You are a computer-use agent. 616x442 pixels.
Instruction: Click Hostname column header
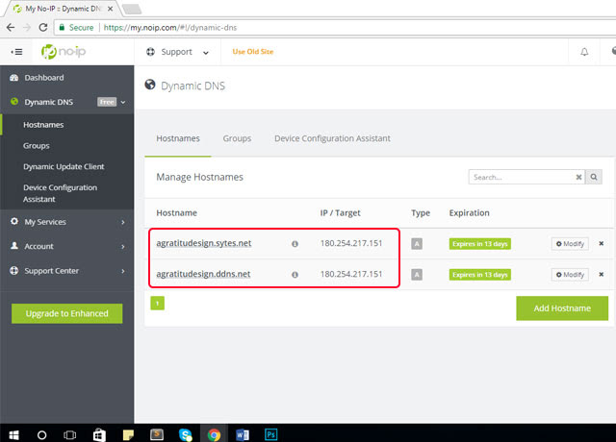(x=177, y=213)
